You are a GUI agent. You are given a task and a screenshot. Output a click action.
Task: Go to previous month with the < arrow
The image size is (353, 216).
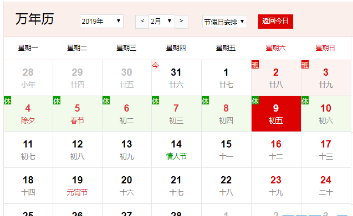142,22
